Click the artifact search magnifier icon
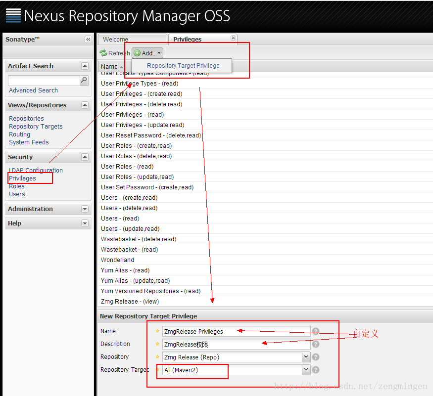 [x=84, y=80]
